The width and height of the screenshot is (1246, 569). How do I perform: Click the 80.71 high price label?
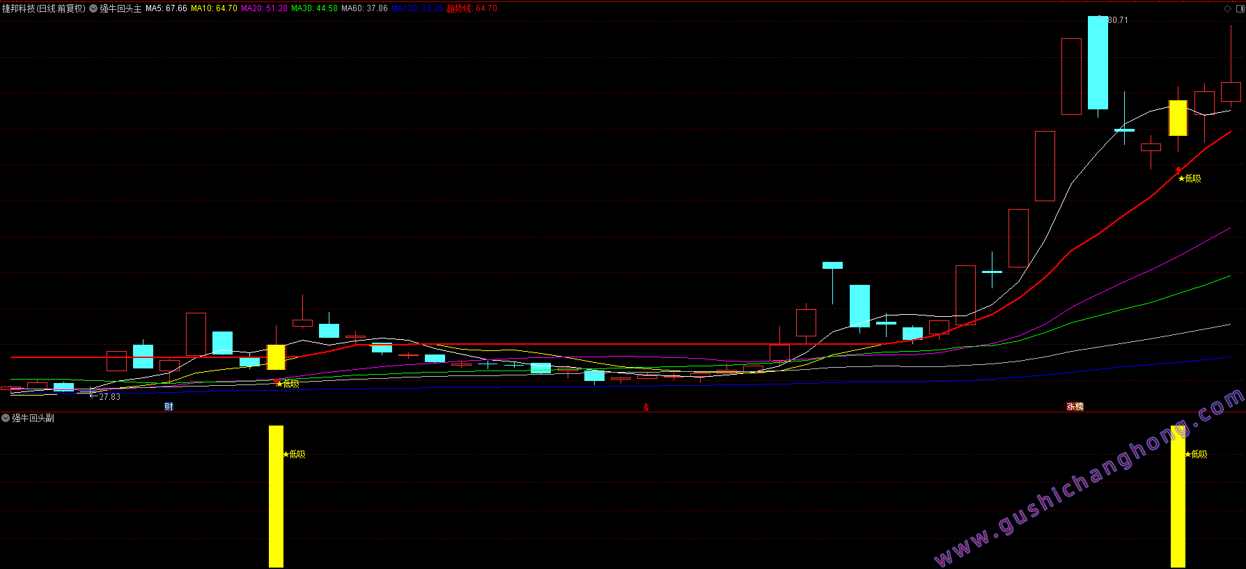click(x=1117, y=20)
